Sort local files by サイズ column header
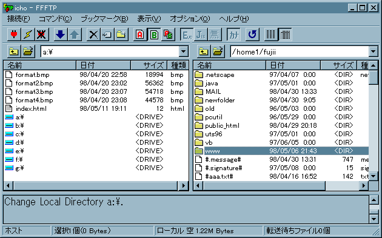Screen dimensions: 382x238 [149, 65]
